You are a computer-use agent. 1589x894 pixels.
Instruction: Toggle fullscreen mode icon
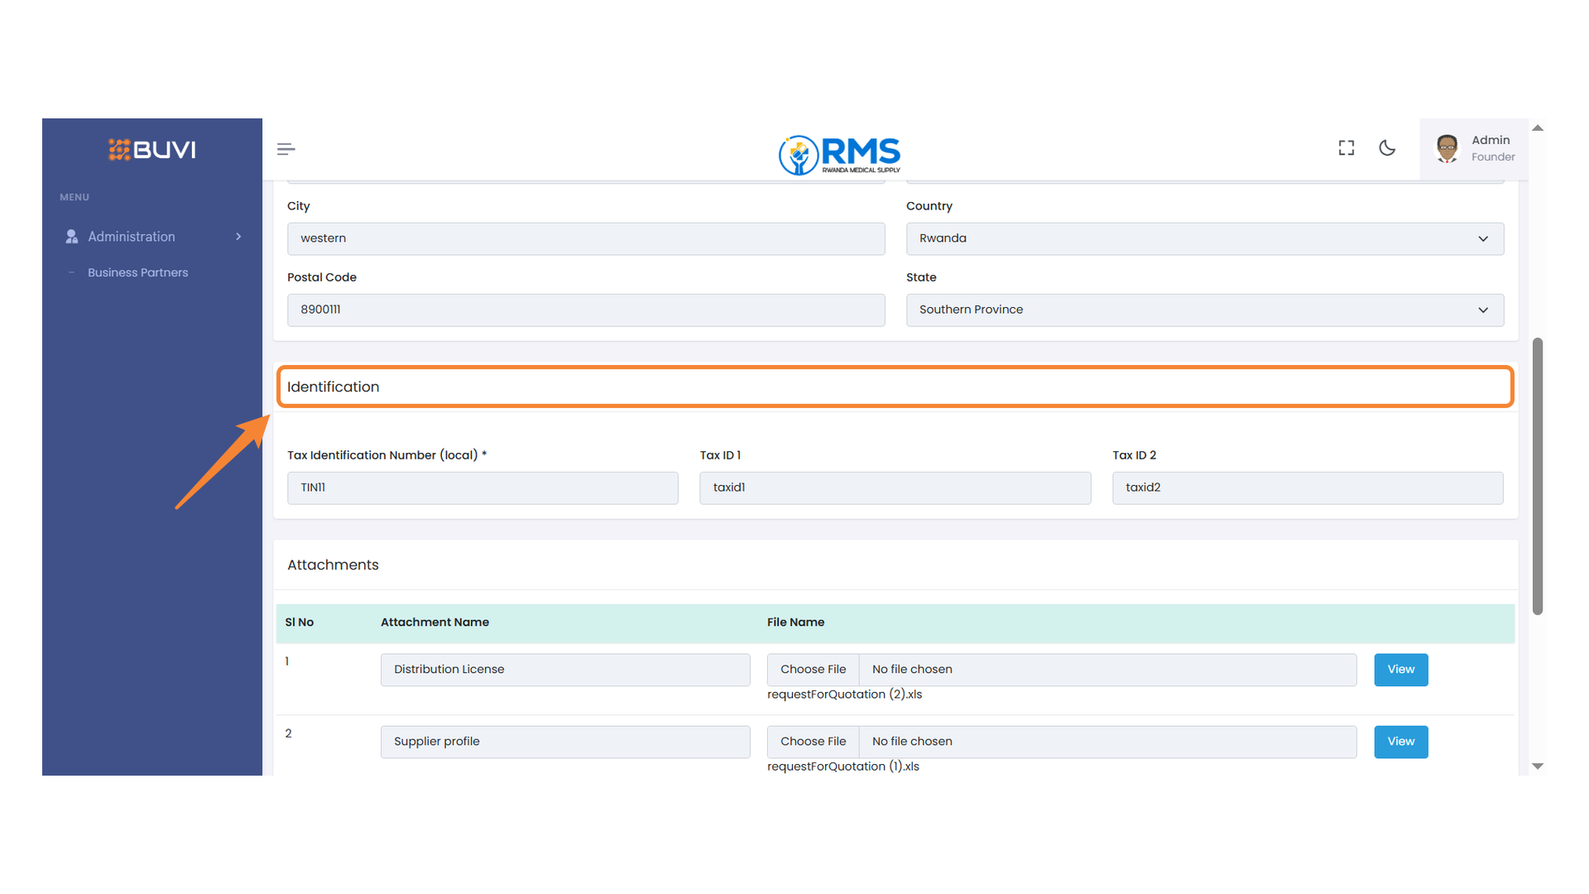coord(1347,148)
